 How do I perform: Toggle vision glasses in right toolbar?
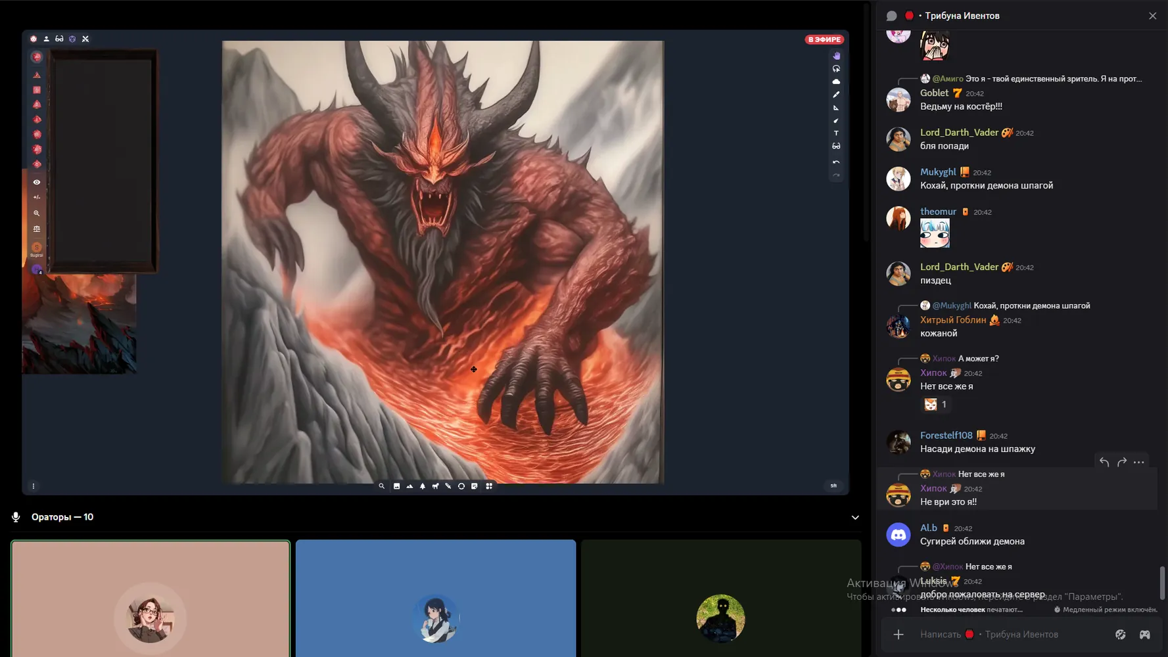tap(836, 146)
